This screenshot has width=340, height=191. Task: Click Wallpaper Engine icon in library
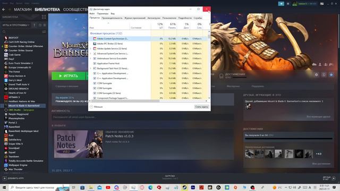[x=6, y=165]
